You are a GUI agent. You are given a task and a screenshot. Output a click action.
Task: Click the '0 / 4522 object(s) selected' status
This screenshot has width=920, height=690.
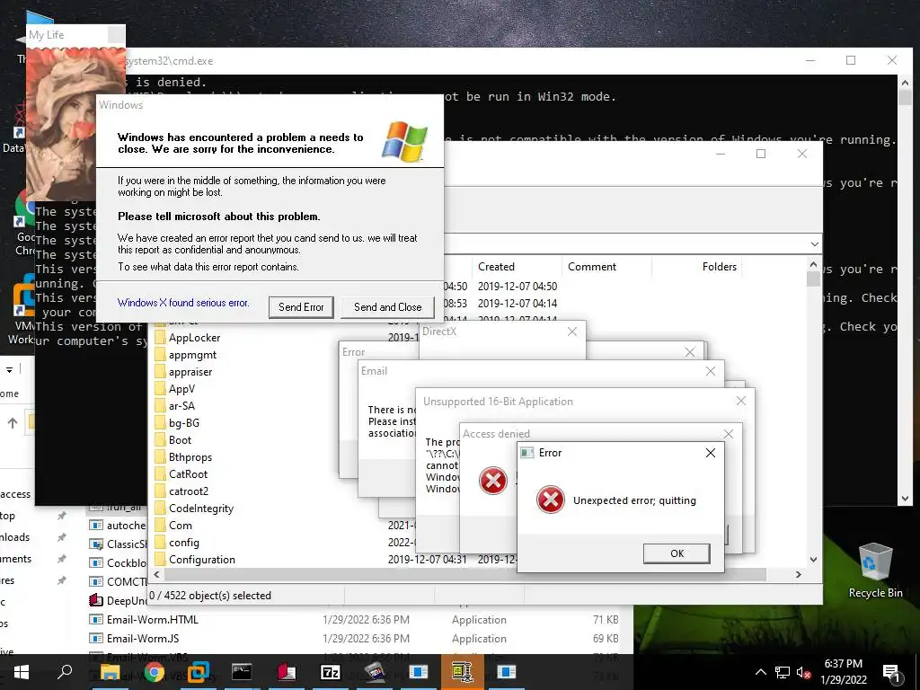[x=210, y=596]
